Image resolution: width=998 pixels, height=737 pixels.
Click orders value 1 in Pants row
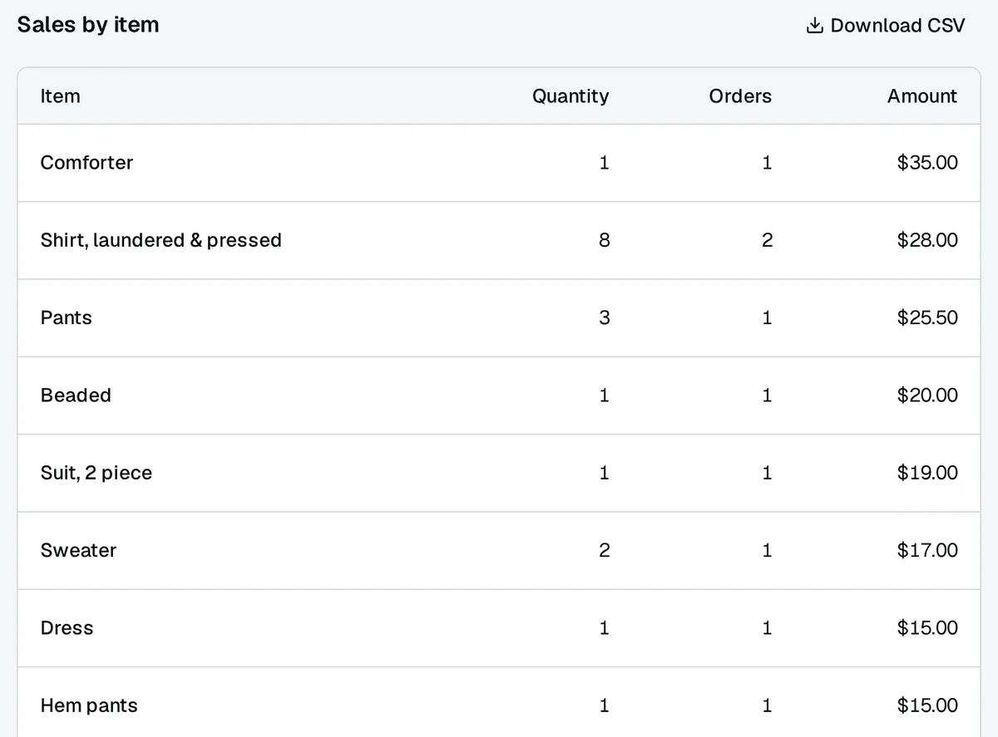(767, 317)
